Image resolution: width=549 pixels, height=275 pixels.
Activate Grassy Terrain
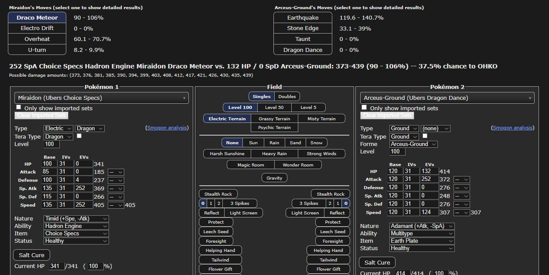[274, 119]
